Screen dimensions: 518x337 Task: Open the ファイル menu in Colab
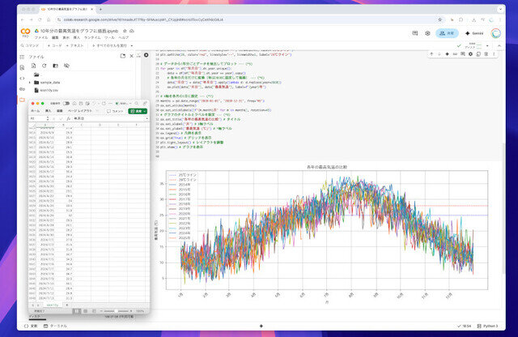[x=41, y=38]
